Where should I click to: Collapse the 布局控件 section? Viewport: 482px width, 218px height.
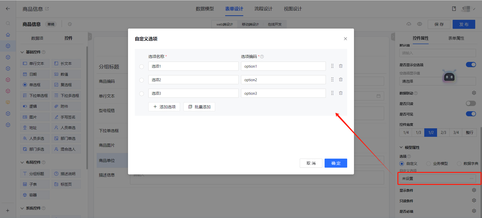click(22, 162)
